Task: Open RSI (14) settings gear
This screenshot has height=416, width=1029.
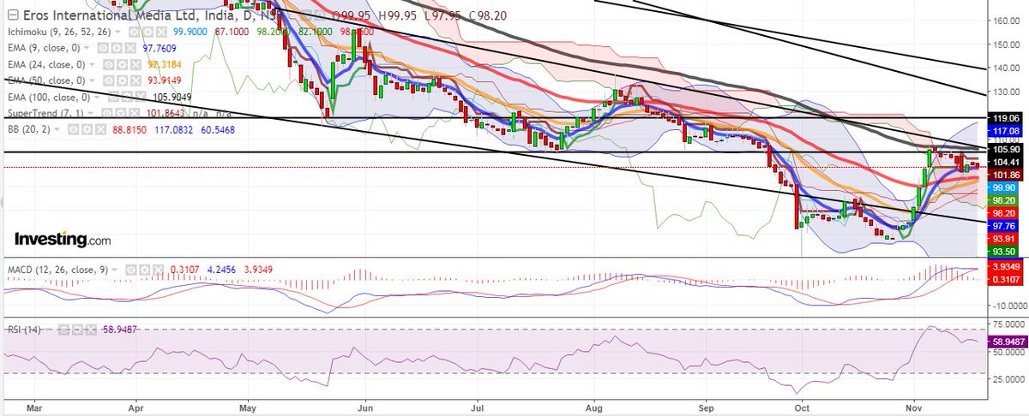Action: 77,330
